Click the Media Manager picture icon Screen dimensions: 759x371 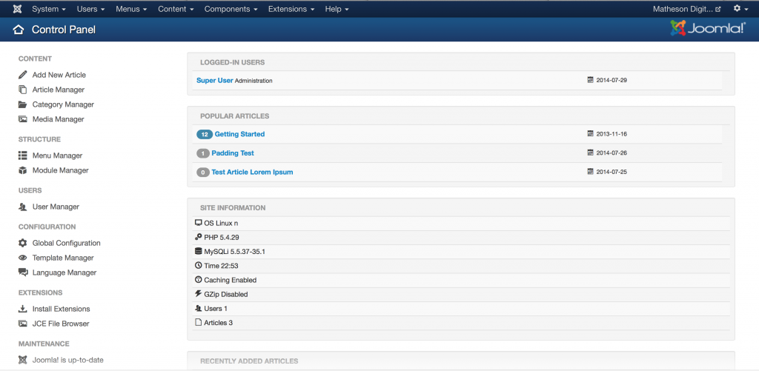23,119
